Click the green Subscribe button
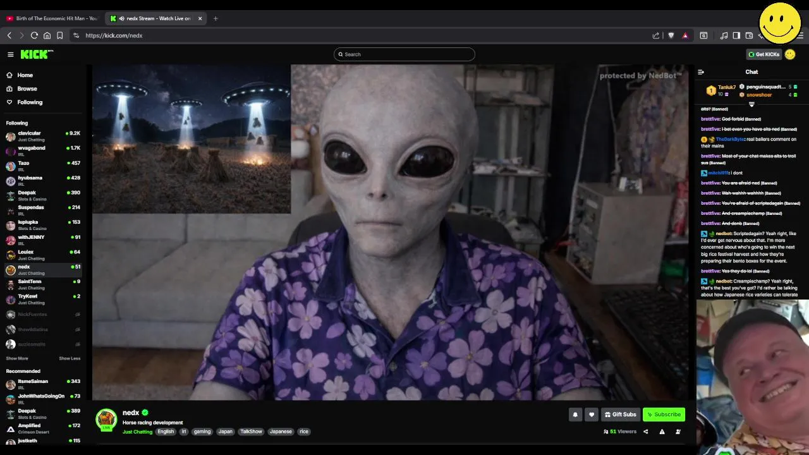The image size is (809, 455). click(664, 415)
